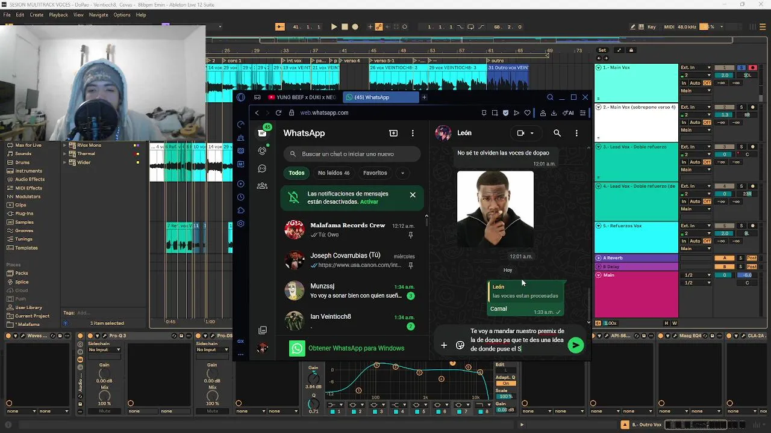Open Main output dropdown on 5.- Refuerzos Vox
Image resolution: width=771 pixels, height=433 pixels.
click(696, 248)
